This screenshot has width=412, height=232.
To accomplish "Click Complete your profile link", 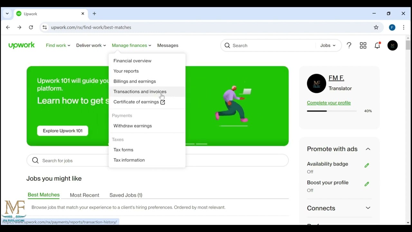I will tap(329, 103).
